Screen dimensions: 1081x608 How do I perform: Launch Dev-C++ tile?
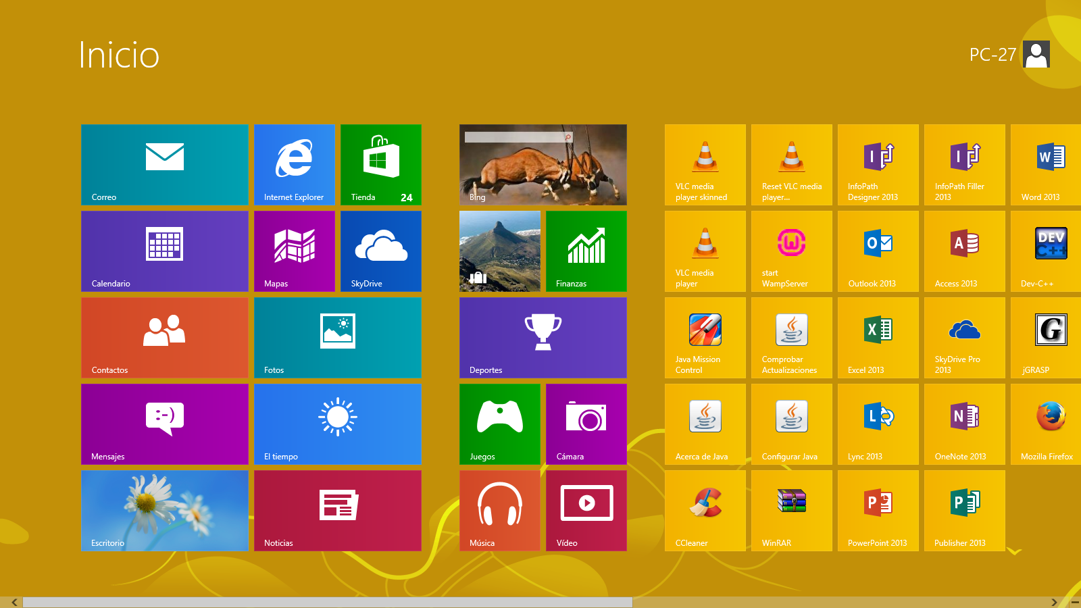pos(1046,251)
